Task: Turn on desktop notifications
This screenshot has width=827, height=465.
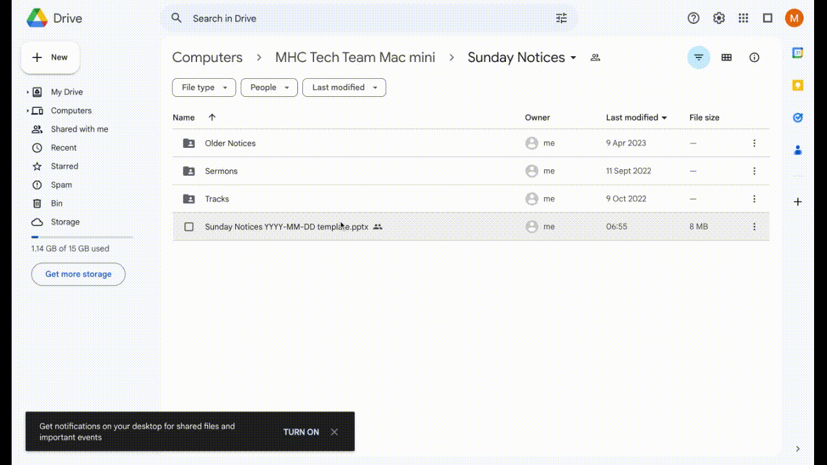Action: (x=301, y=432)
